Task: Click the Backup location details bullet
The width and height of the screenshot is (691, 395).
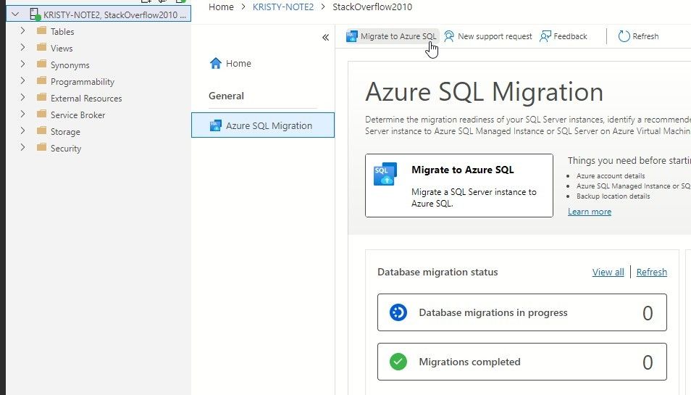Action: 613,196
